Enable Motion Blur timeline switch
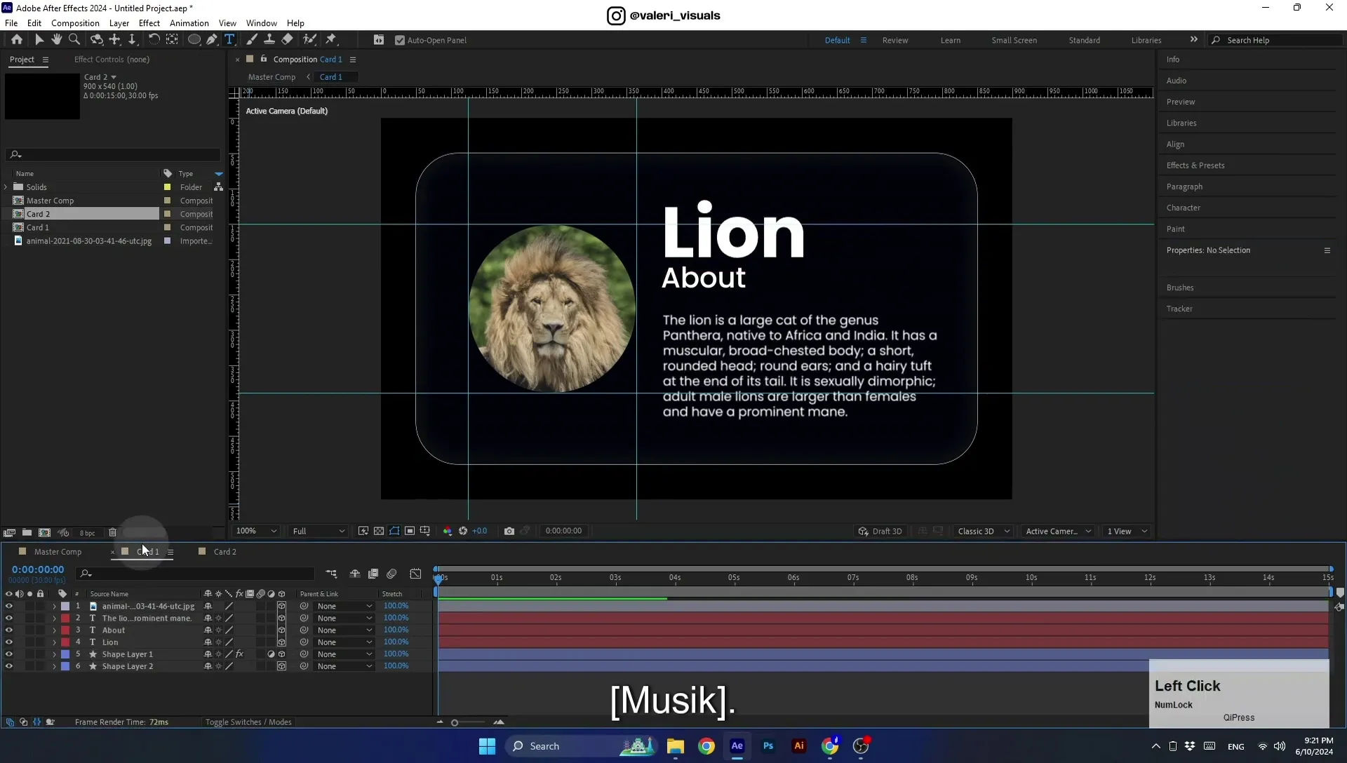The image size is (1347, 763). pos(391,574)
